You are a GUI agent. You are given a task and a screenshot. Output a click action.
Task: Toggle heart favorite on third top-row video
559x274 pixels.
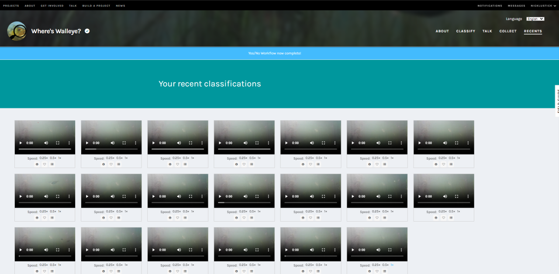(177, 164)
